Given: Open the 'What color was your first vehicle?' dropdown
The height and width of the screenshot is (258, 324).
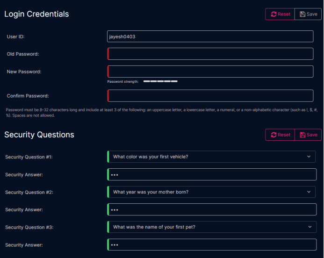Looking at the screenshot, I should pos(211,157).
